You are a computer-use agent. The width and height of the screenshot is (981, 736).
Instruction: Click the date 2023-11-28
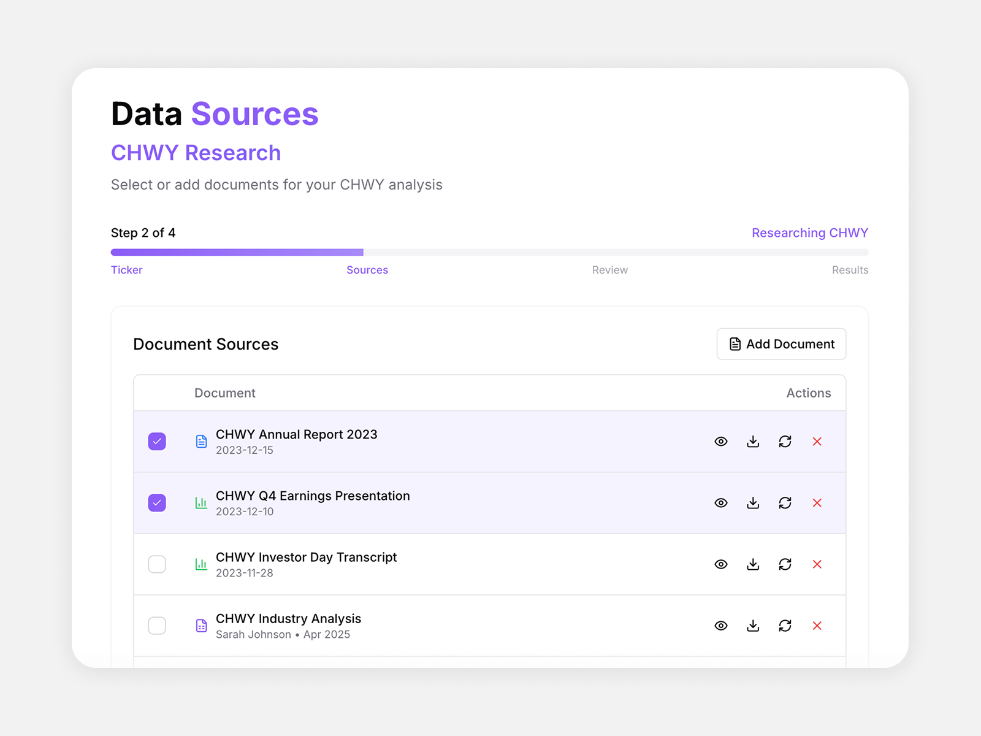245,573
